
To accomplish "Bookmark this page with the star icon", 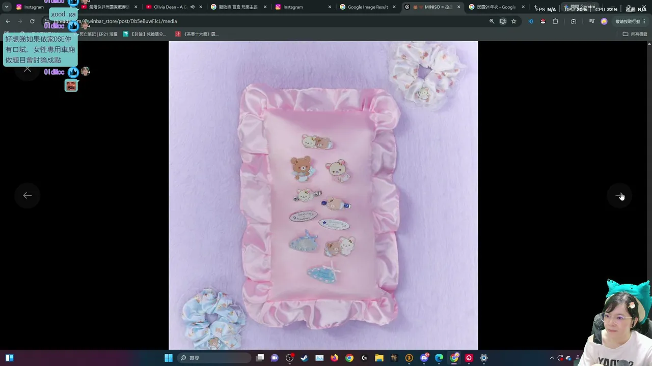I will 514,21.
